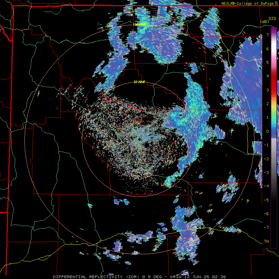Click the 2 value on color scale
The height and width of the screenshot is (279, 279).
click(268, 104)
